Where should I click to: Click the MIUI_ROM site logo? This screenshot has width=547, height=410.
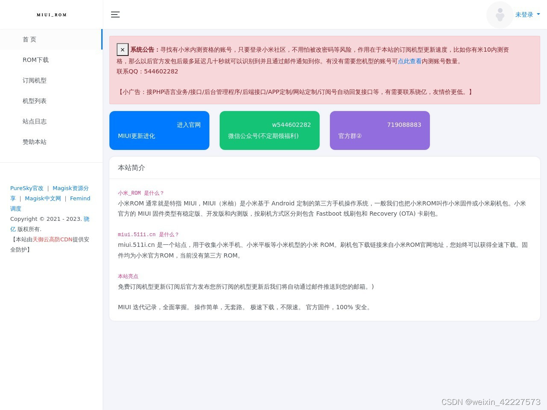pyautogui.click(x=52, y=15)
